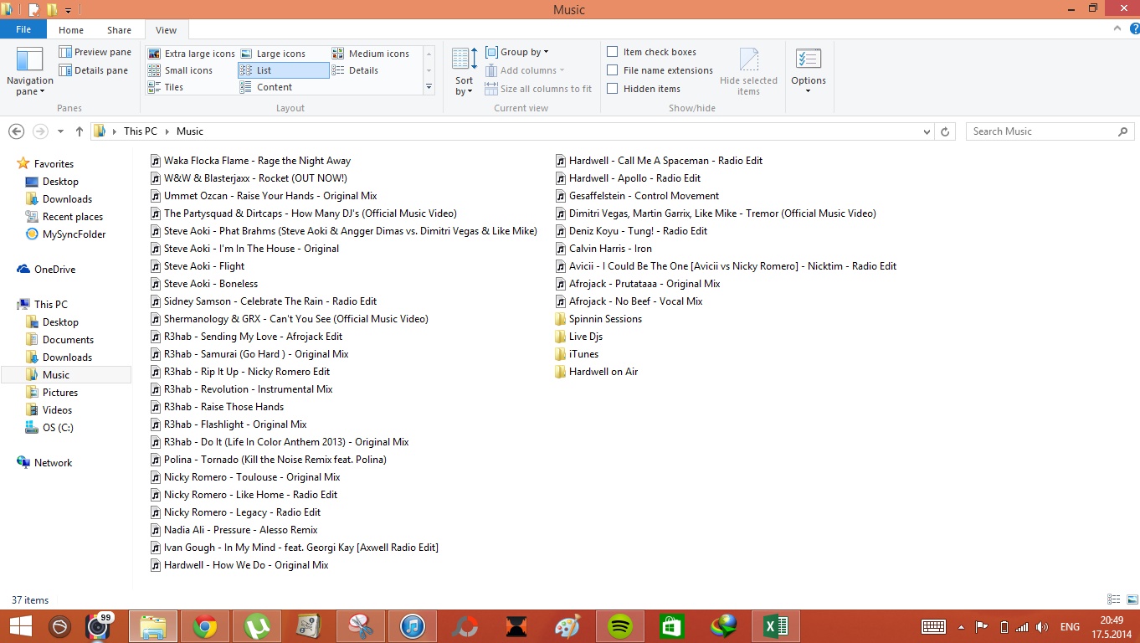
Task: Expand the layout gallery list
Action: (x=429, y=87)
